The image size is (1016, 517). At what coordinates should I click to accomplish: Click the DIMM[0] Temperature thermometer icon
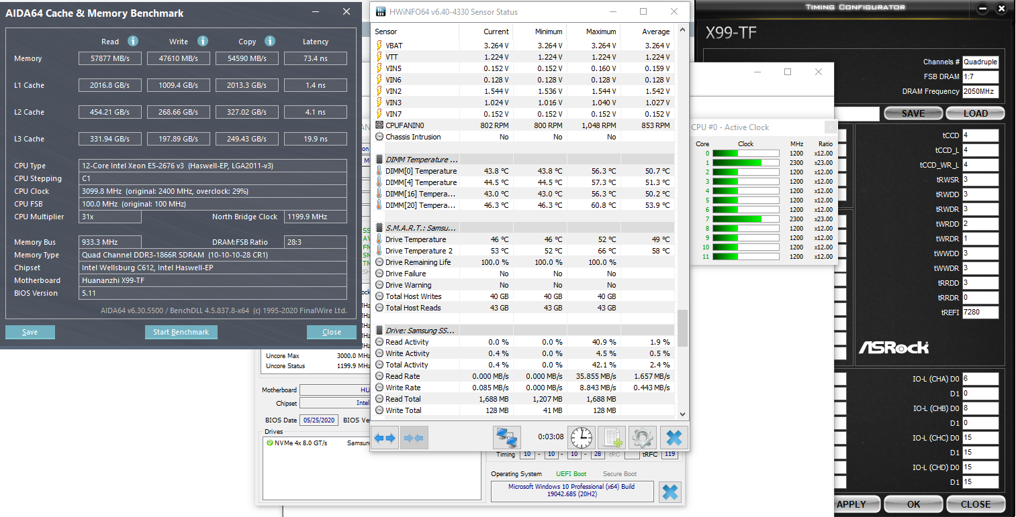[379, 171]
